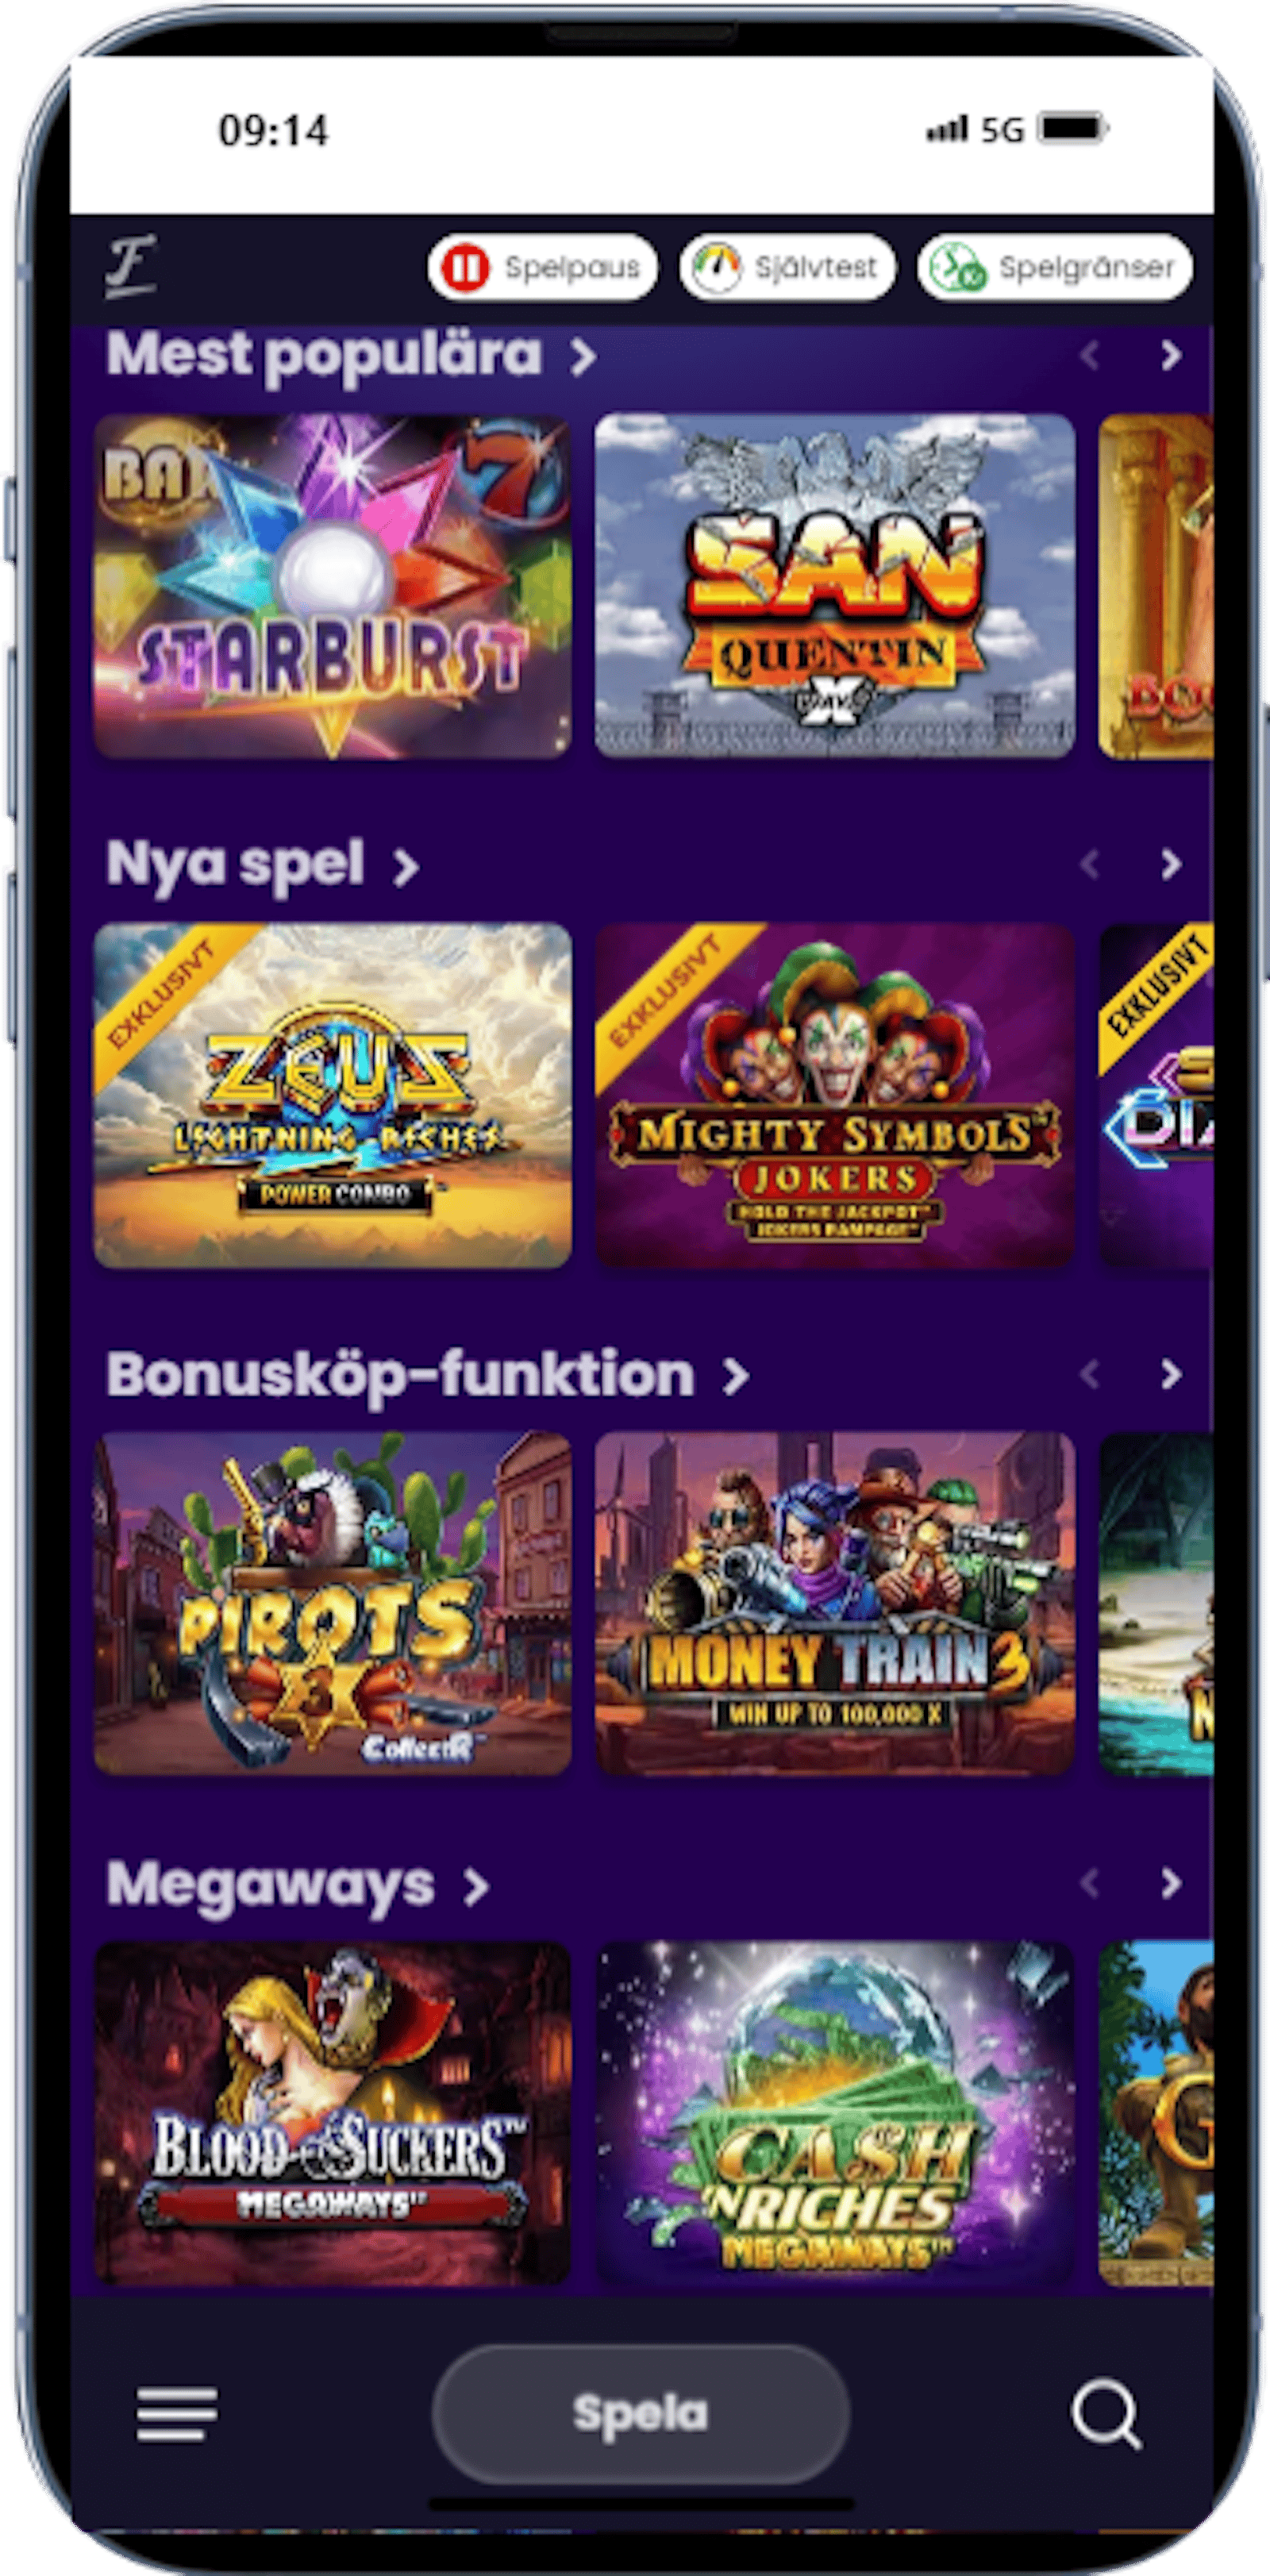This screenshot has height=2576, width=1270.
Task: Launch the Starburst game thumbnail
Action: coord(333,586)
